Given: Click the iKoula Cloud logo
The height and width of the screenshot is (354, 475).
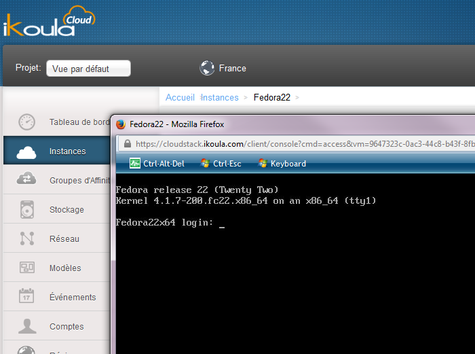Looking at the screenshot, I should 47,22.
